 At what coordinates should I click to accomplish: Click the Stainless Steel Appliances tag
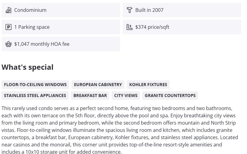[35, 95]
